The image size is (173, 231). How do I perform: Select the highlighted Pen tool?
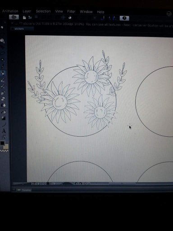(x=3, y=73)
